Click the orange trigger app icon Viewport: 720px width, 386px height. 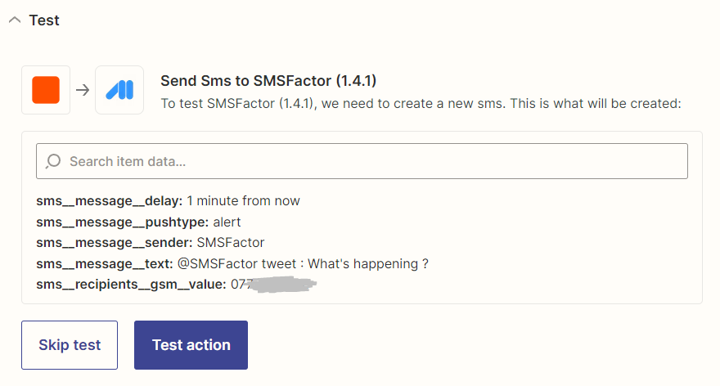click(46, 90)
